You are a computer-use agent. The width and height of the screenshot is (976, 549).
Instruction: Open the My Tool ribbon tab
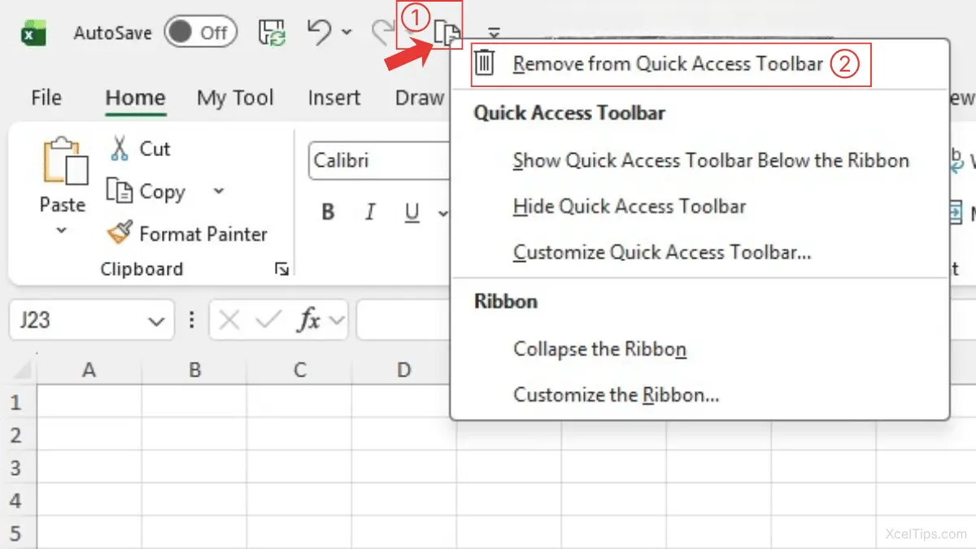(235, 98)
